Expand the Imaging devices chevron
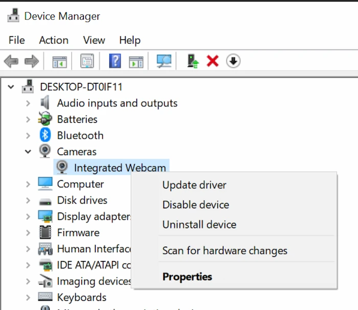358x310 pixels. pos(28,281)
